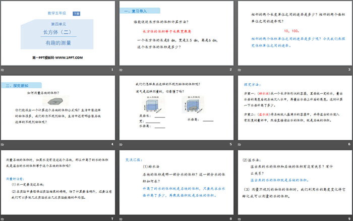This screenshot has height=221, width=353.
Task: Select the slide 8 thumbnail titled 交流汇报
Action: coord(175,182)
